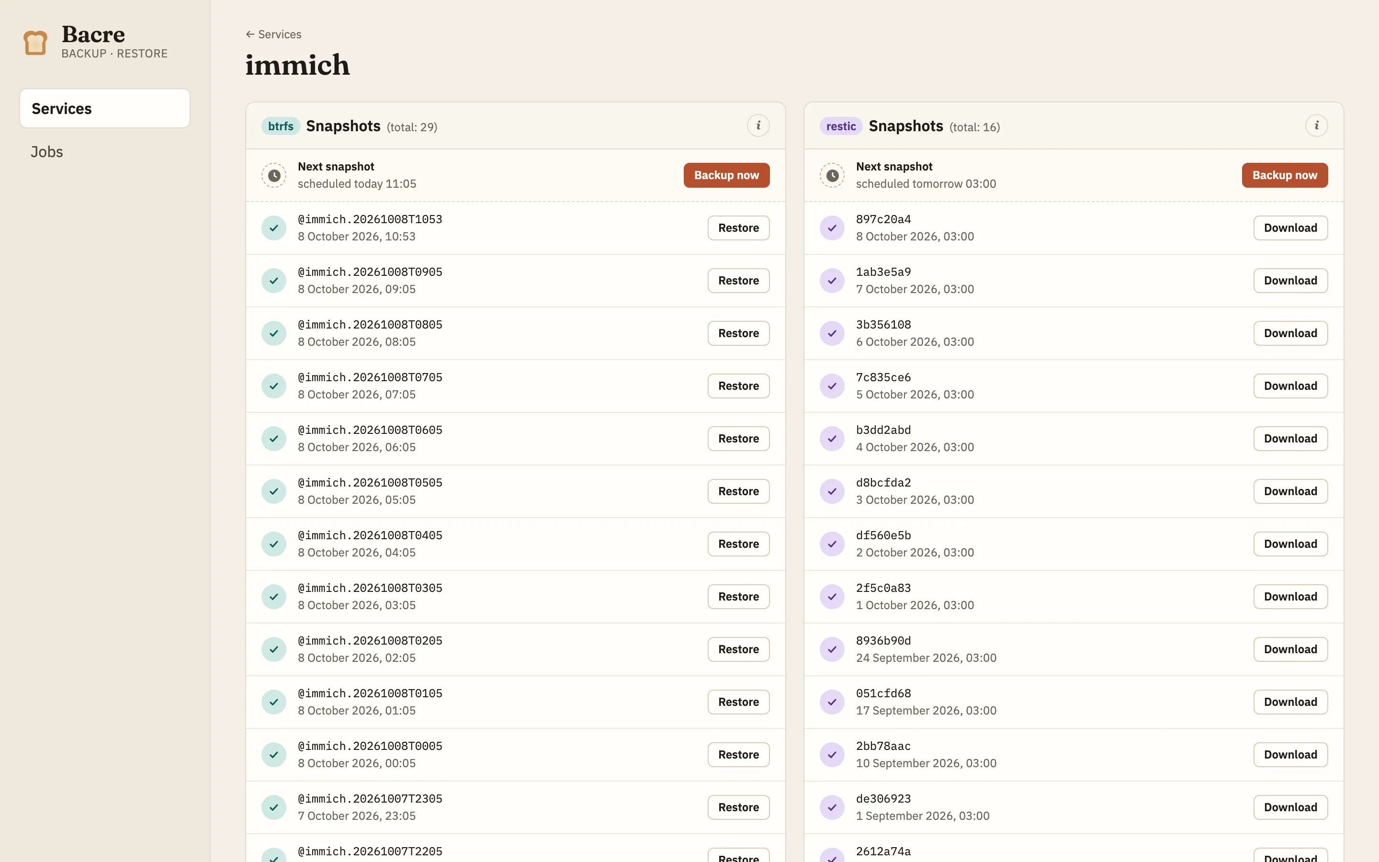The width and height of the screenshot is (1379, 862).
Task: Open info for btrfs Snapshots
Action: pos(758,125)
